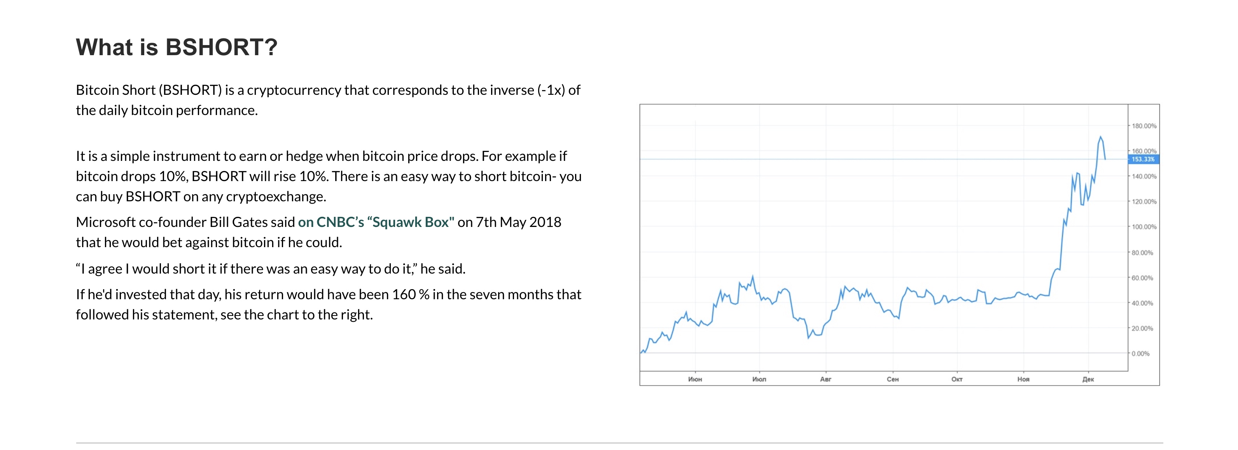Select the Окт month label on chart
The height and width of the screenshot is (450, 1238).
tap(957, 379)
